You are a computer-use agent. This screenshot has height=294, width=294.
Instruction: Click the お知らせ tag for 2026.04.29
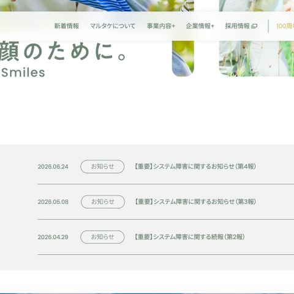click(x=102, y=237)
